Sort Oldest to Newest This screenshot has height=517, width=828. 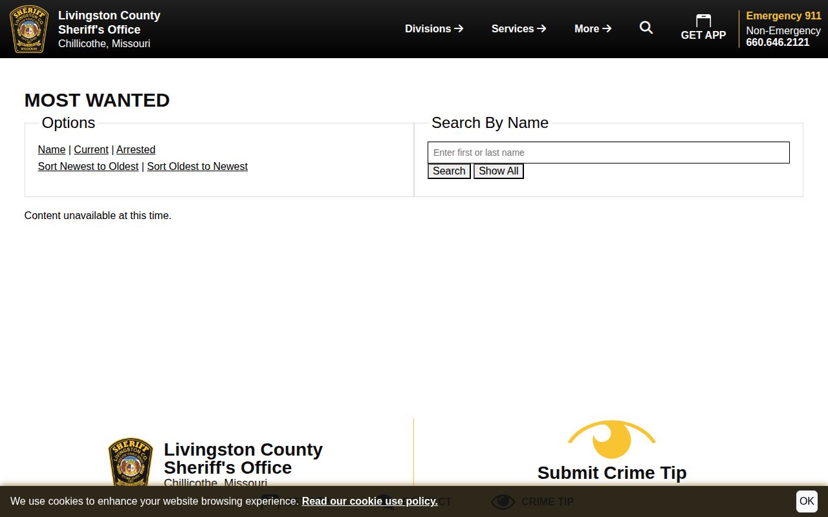(197, 166)
